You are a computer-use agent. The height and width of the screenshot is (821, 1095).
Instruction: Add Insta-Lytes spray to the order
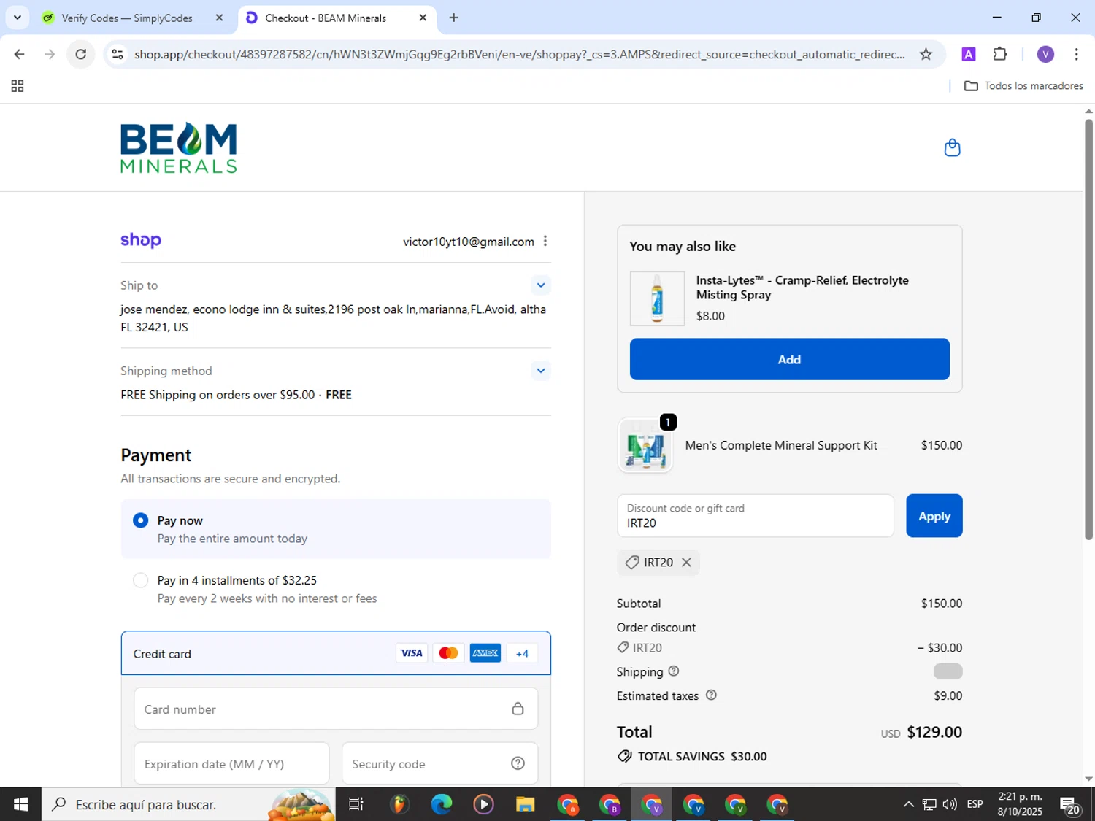pos(789,359)
